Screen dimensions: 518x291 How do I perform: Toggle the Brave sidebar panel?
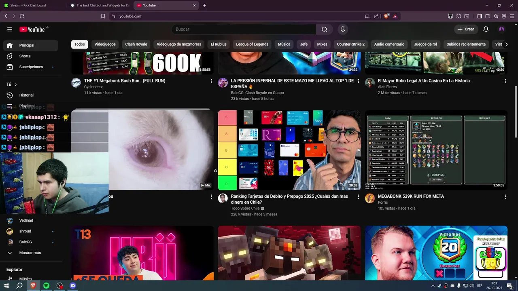(x=480, y=16)
